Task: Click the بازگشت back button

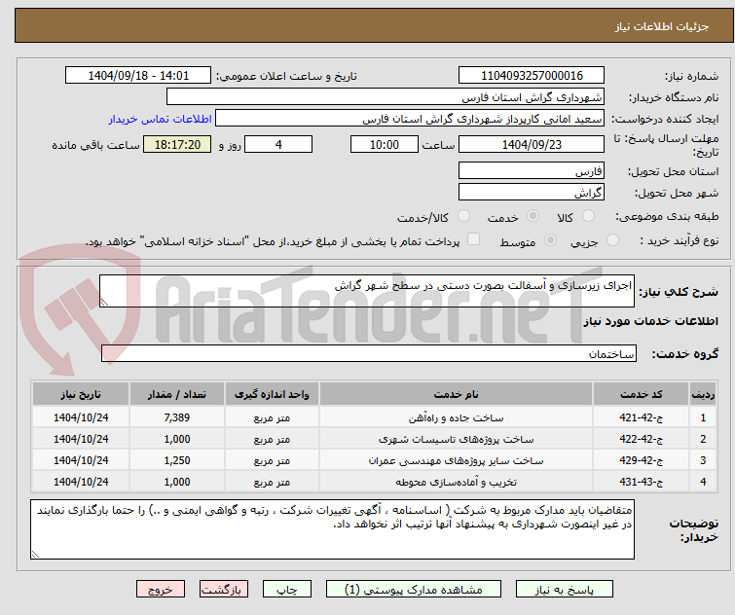Action: tap(224, 590)
